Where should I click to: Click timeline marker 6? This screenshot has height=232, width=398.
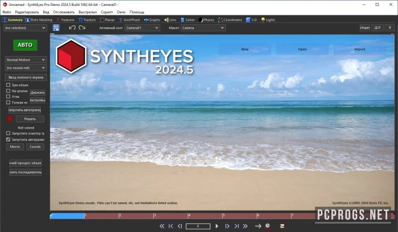[x=258, y=216]
